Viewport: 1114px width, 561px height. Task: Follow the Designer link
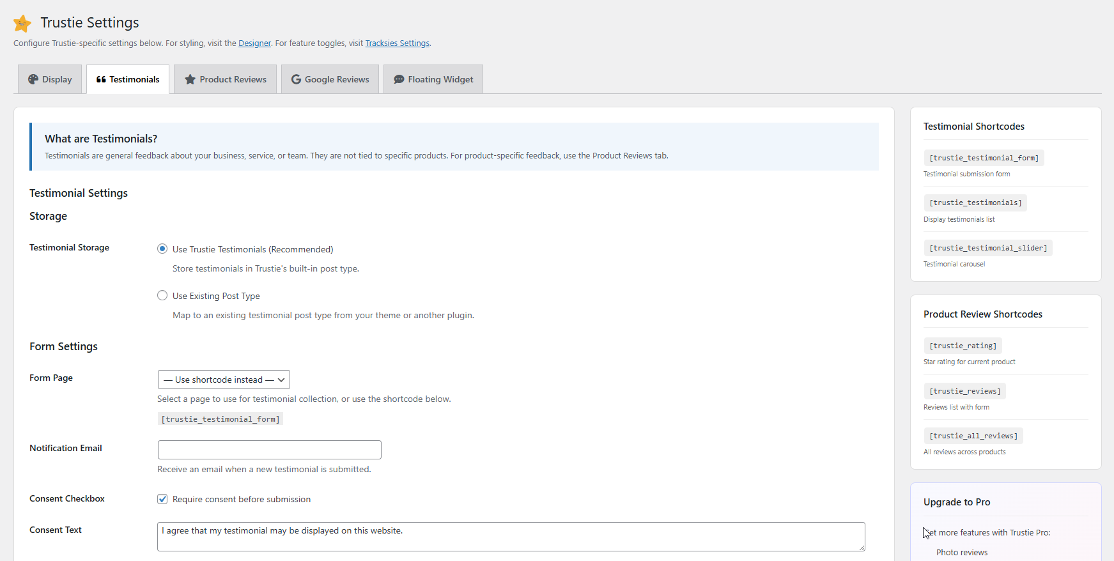coord(254,43)
